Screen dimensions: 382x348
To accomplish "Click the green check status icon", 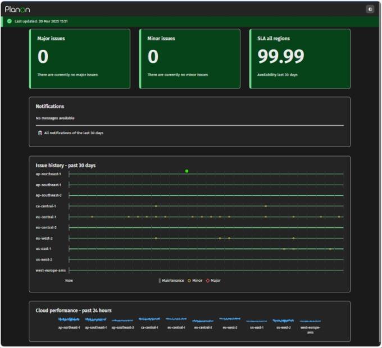I will [x=10, y=21].
